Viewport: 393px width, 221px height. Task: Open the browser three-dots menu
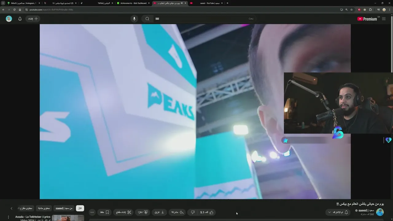(x=389, y=10)
